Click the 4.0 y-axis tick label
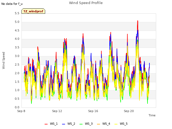Screen dimensions: 172x129 point(17,39)
